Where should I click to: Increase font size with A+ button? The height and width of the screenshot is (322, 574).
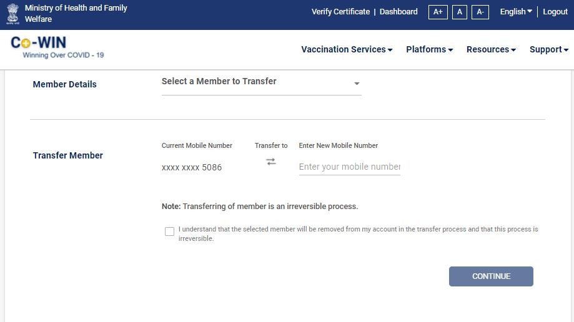coord(438,12)
